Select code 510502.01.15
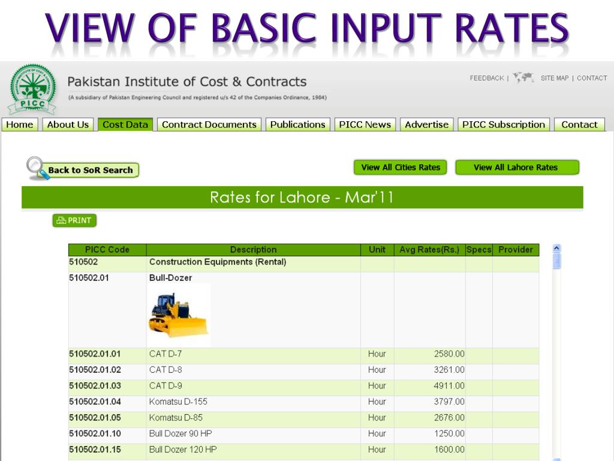614x461 pixels. tap(95, 450)
